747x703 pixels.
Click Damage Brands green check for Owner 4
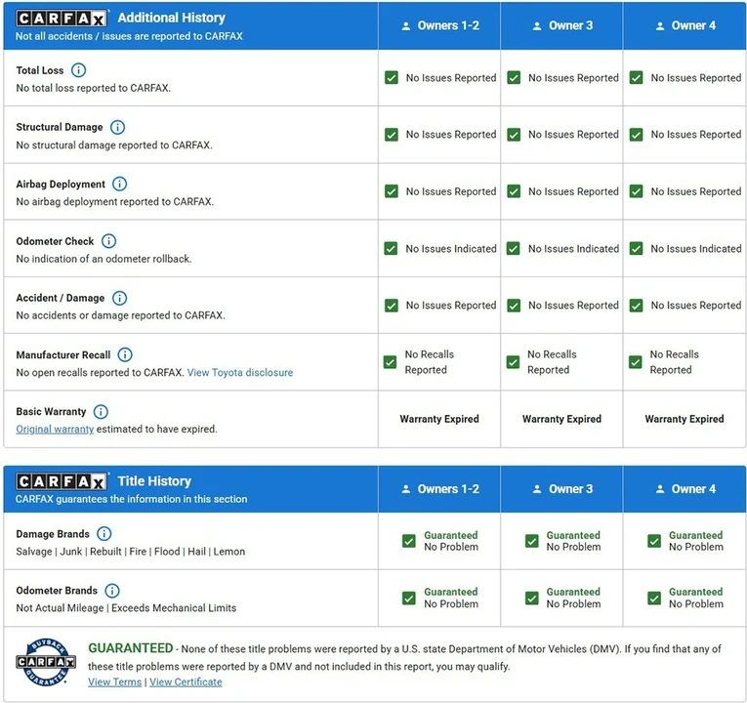coord(654,541)
